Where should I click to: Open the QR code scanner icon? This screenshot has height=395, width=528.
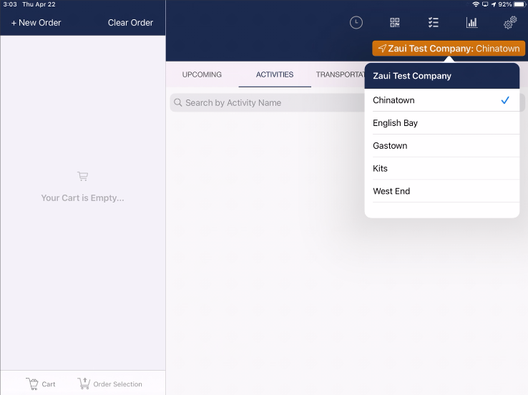point(395,23)
